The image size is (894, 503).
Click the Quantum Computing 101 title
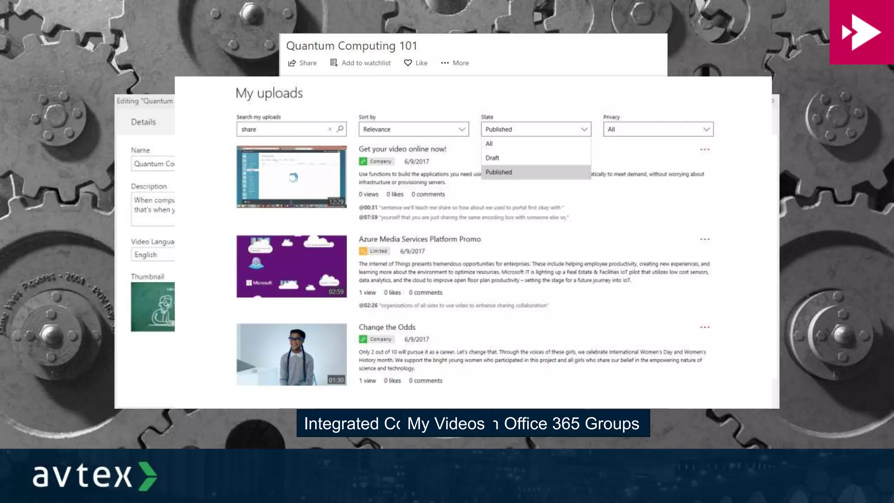pyautogui.click(x=351, y=46)
